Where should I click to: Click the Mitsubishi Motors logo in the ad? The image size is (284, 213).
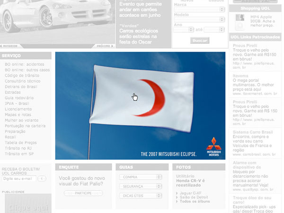click(x=214, y=147)
